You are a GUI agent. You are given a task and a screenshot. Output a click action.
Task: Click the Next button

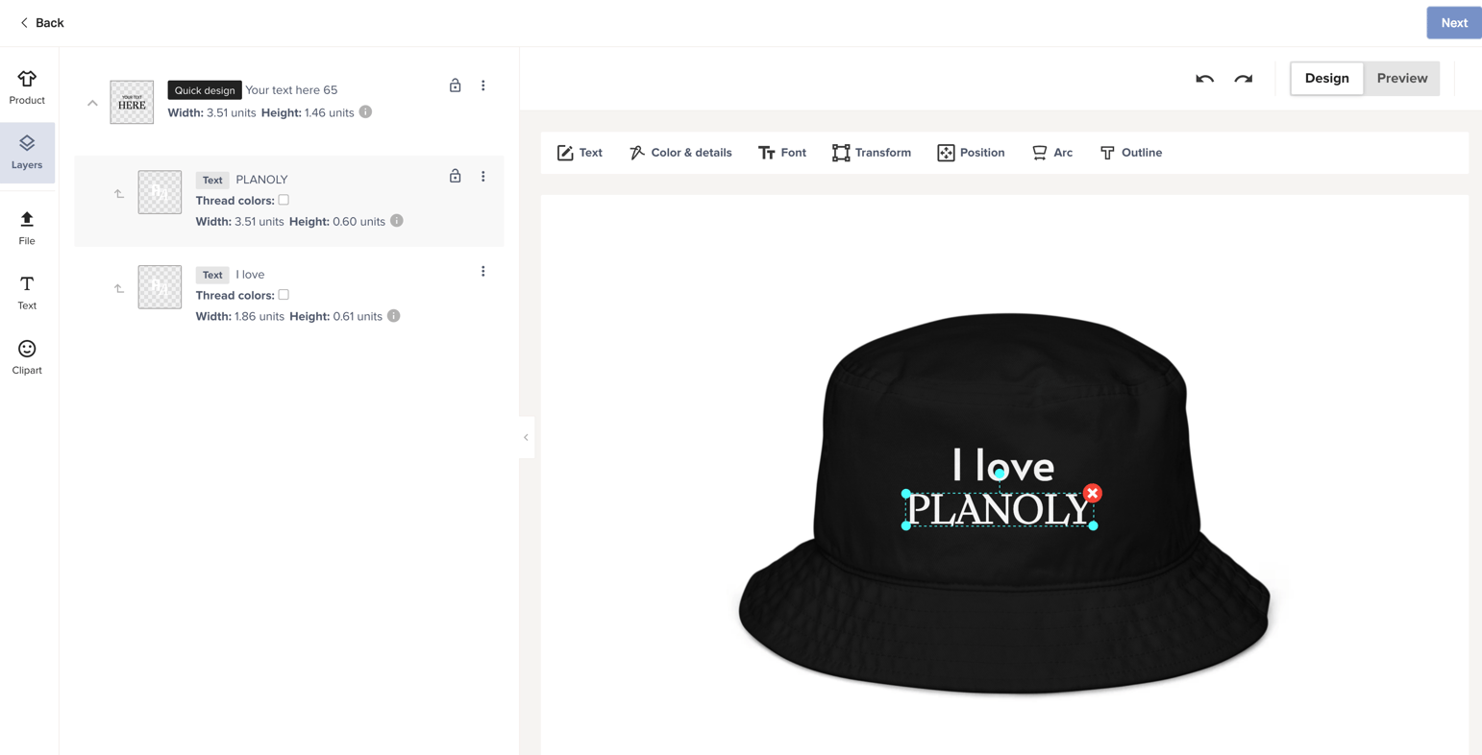(x=1454, y=23)
